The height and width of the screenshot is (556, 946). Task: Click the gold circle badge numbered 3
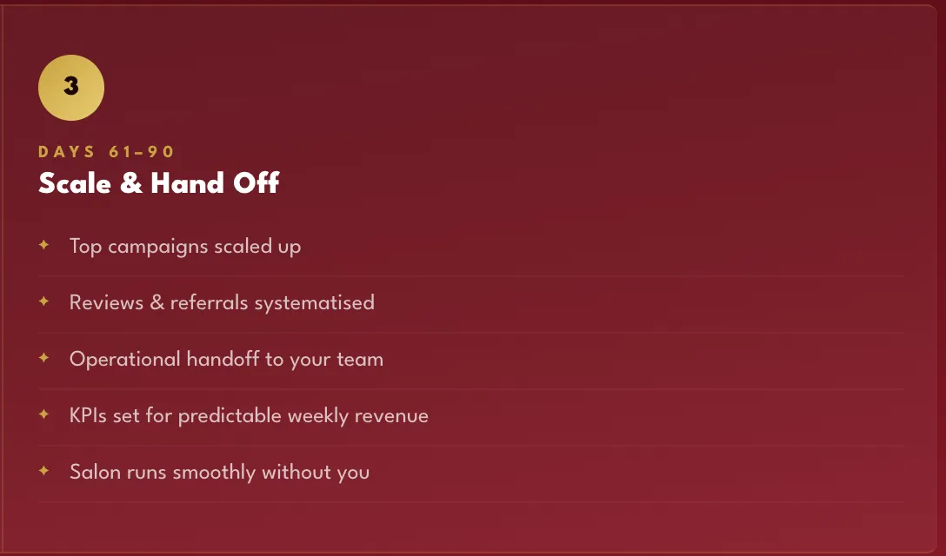(x=71, y=88)
